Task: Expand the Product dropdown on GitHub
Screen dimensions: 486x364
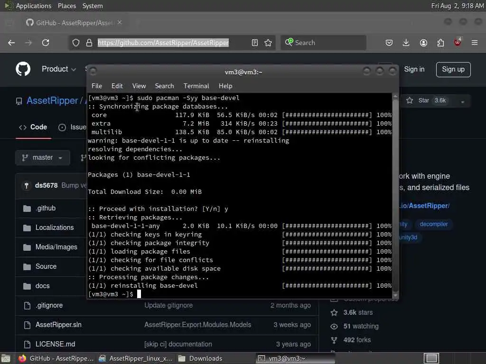Action: 59,69
